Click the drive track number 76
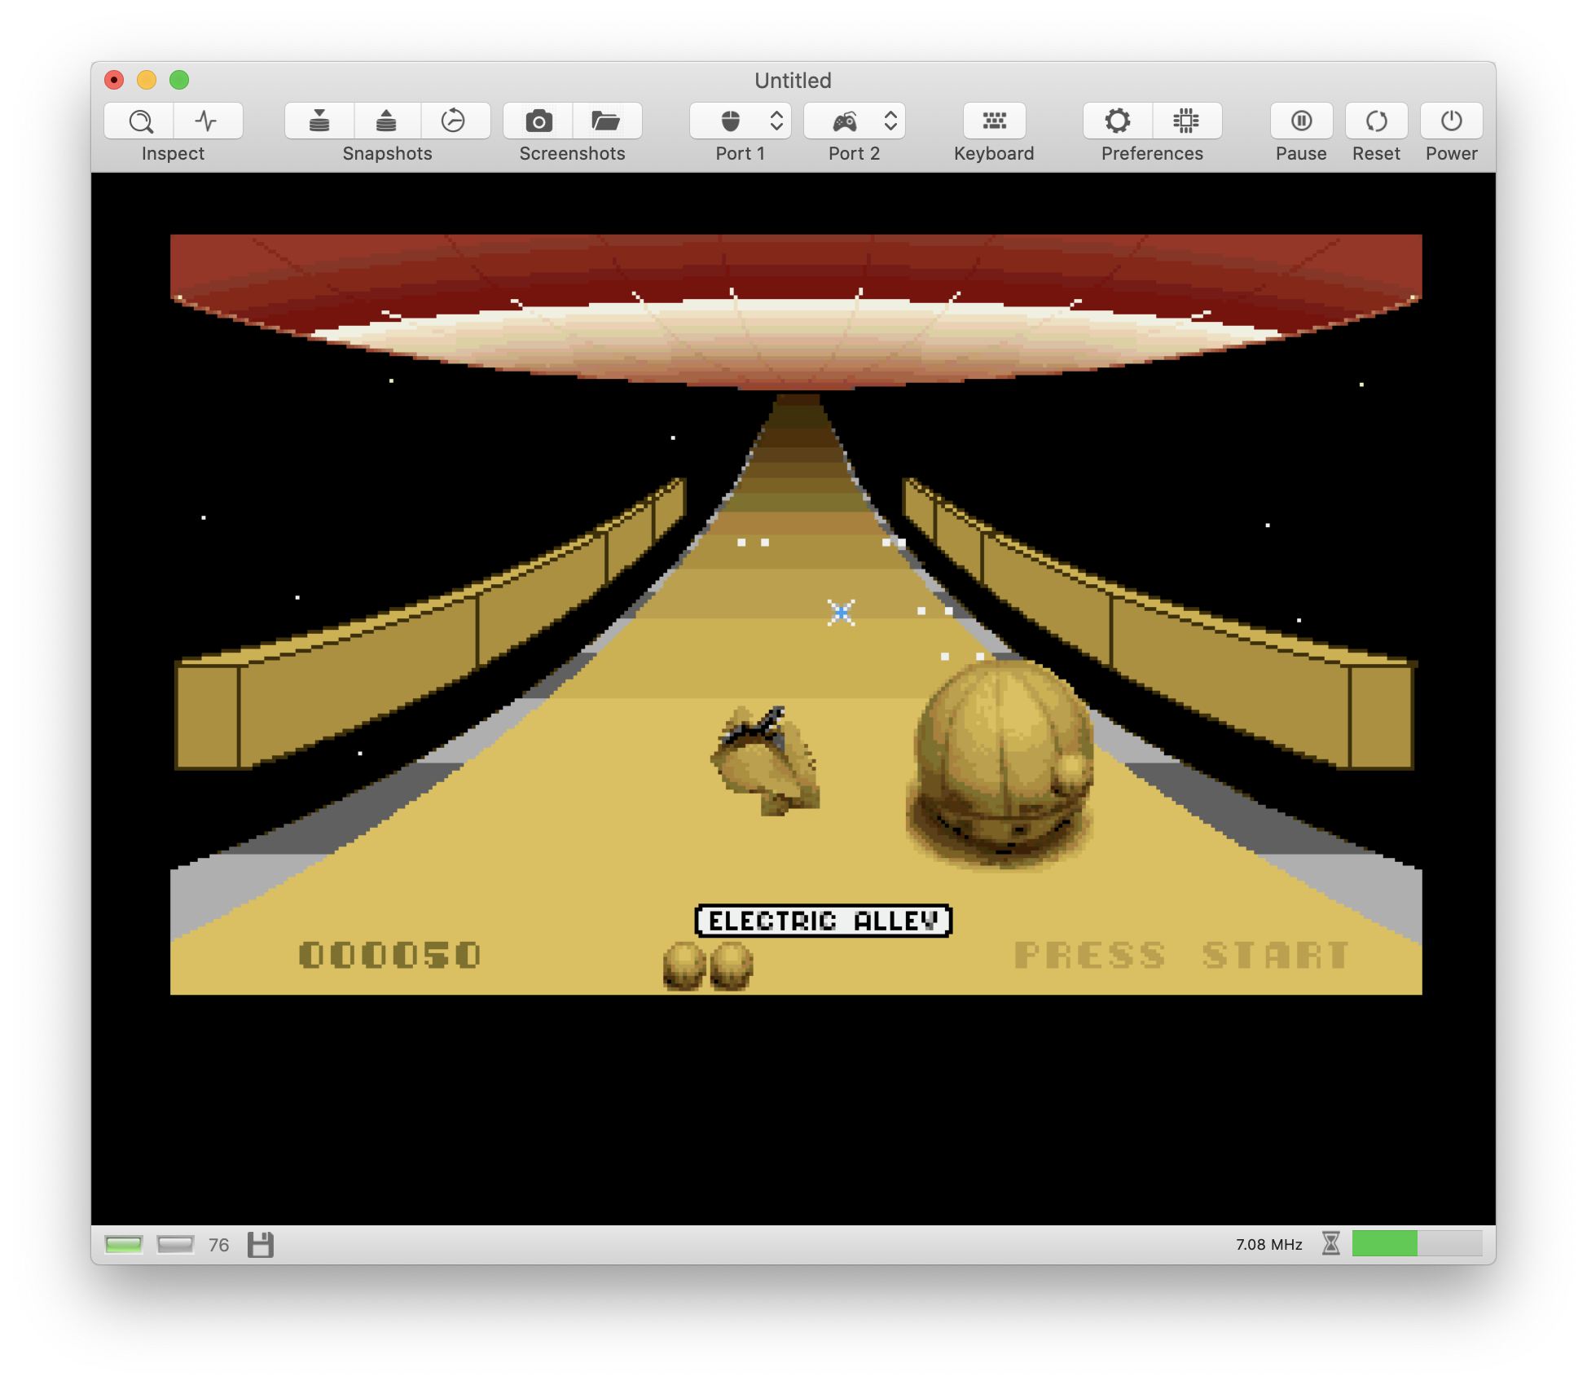This screenshot has width=1587, height=1385. pyautogui.click(x=218, y=1245)
